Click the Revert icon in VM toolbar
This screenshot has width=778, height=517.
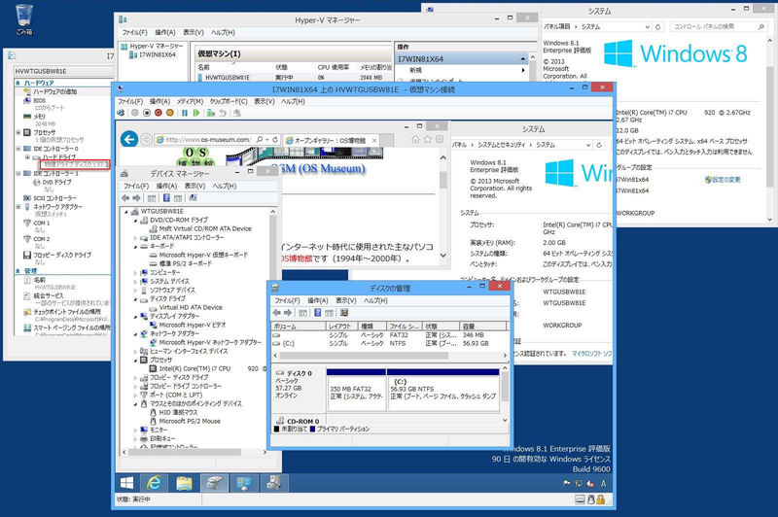[x=223, y=113]
